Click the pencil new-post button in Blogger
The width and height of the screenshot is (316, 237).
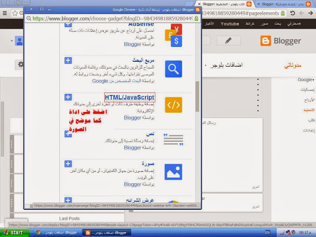tap(229, 40)
